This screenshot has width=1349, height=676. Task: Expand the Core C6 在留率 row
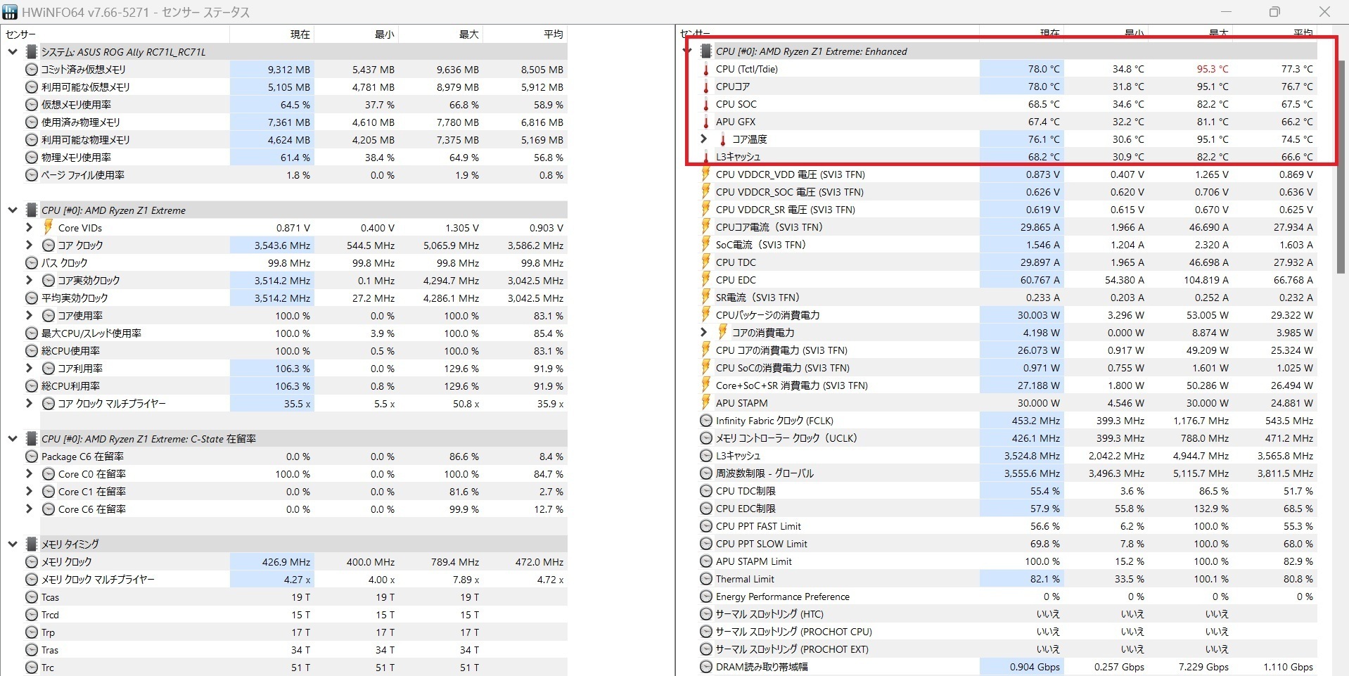click(29, 509)
